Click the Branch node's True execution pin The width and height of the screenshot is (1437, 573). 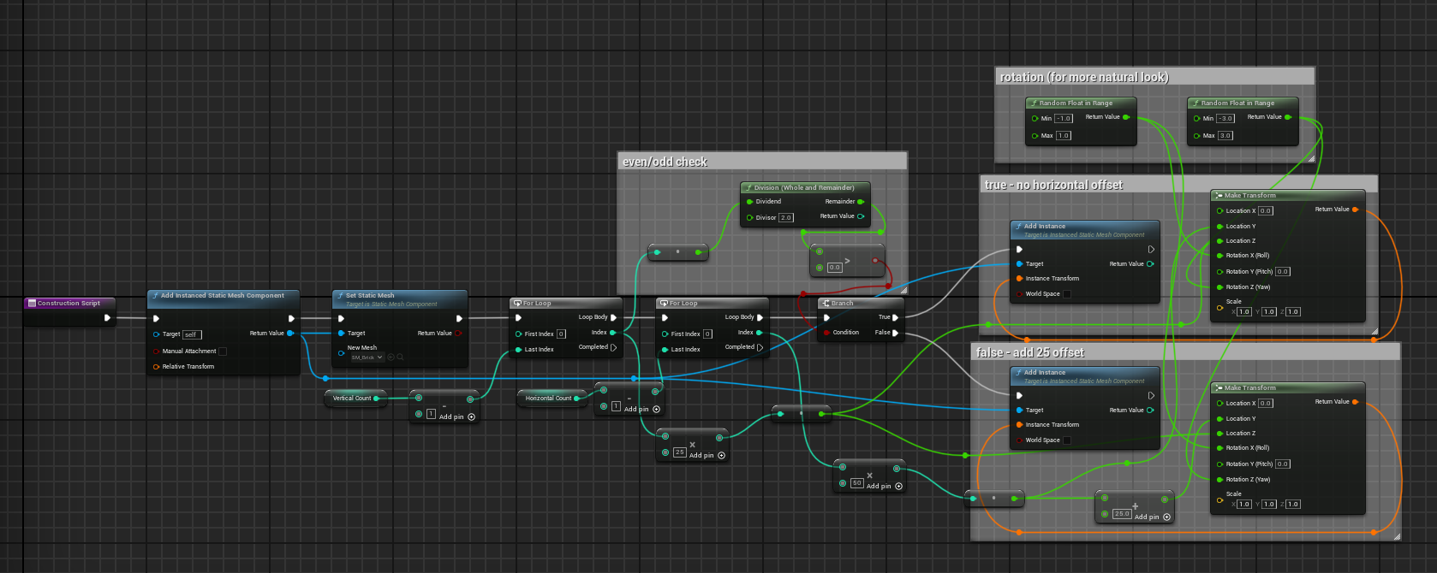tap(895, 317)
